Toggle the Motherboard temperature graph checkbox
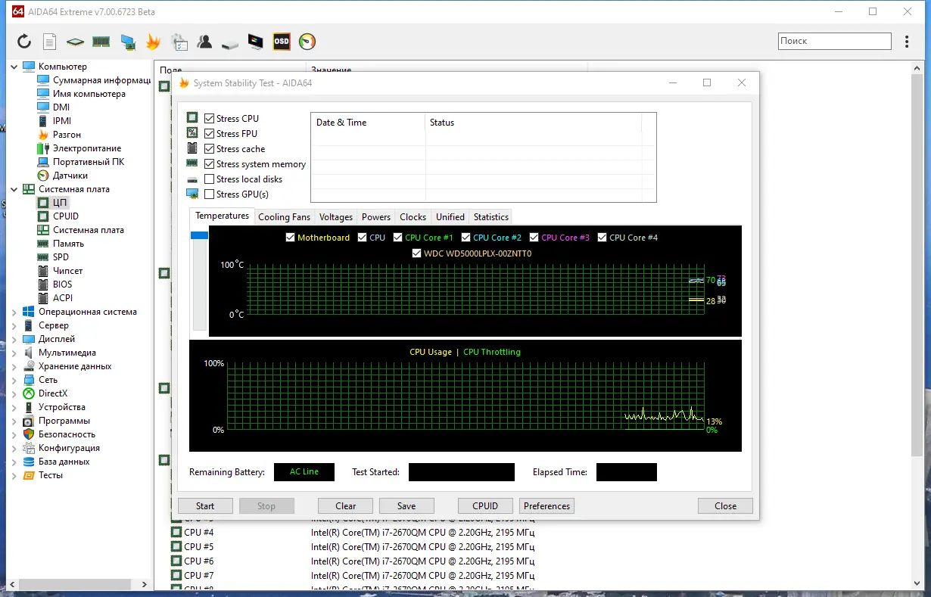The width and height of the screenshot is (931, 597). tap(291, 238)
